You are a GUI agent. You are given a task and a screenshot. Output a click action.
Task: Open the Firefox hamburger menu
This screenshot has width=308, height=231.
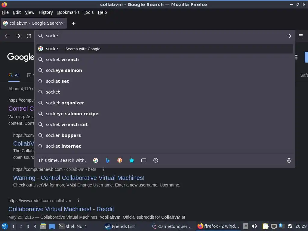click(x=301, y=36)
